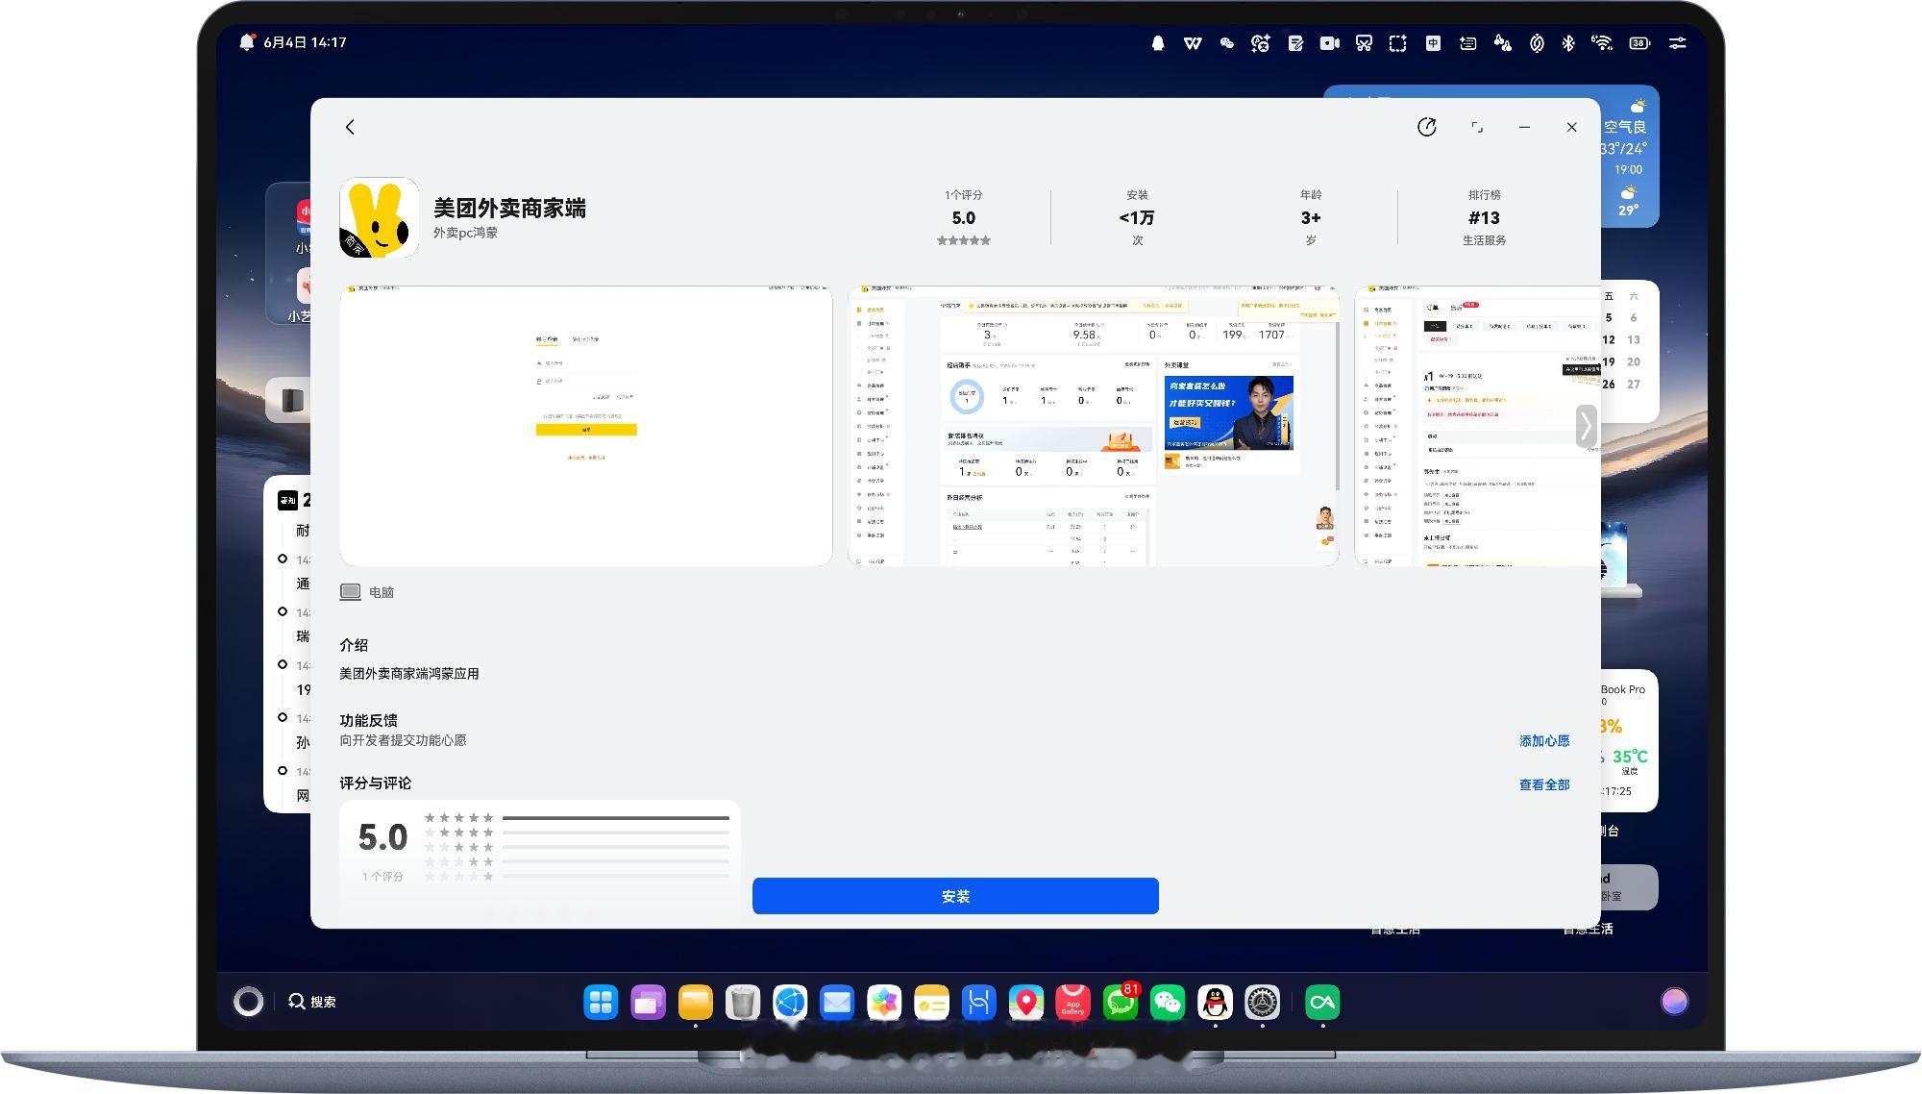Open the green app at the dock's end
This screenshot has width=1922, height=1094.
pyautogui.click(x=1323, y=1003)
